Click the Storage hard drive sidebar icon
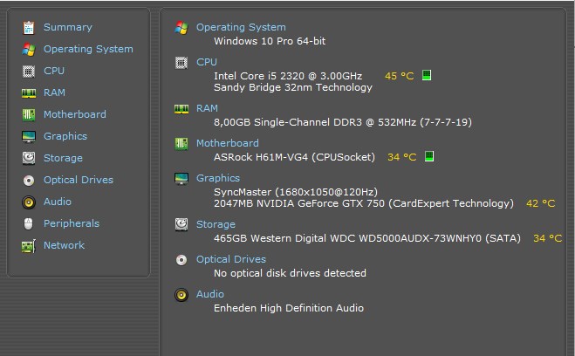 click(x=29, y=158)
